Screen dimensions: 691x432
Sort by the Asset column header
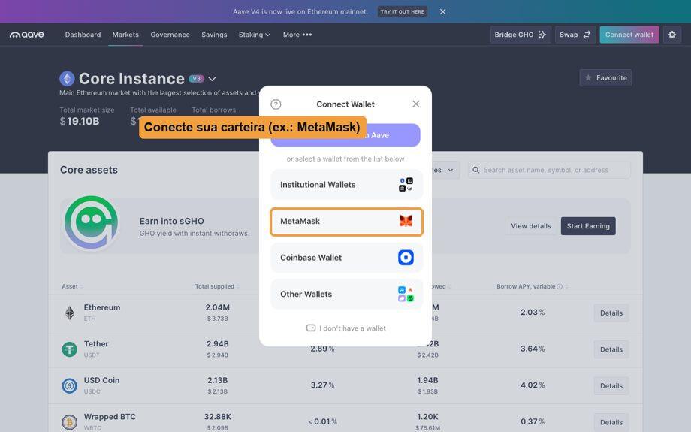72,286
